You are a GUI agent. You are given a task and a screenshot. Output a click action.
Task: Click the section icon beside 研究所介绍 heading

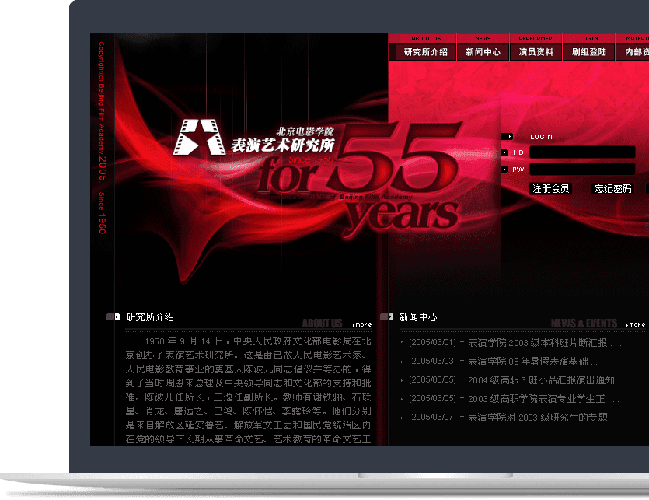[113, 317]
